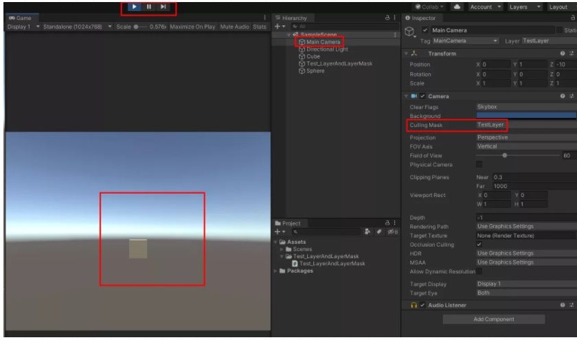This screenshot has width=577, height=340.
Task: Toggle the Main Camera active checkbox
Action: click(x=425, y=30)
